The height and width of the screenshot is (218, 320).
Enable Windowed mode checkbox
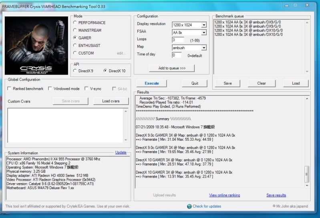click(50, 89)
